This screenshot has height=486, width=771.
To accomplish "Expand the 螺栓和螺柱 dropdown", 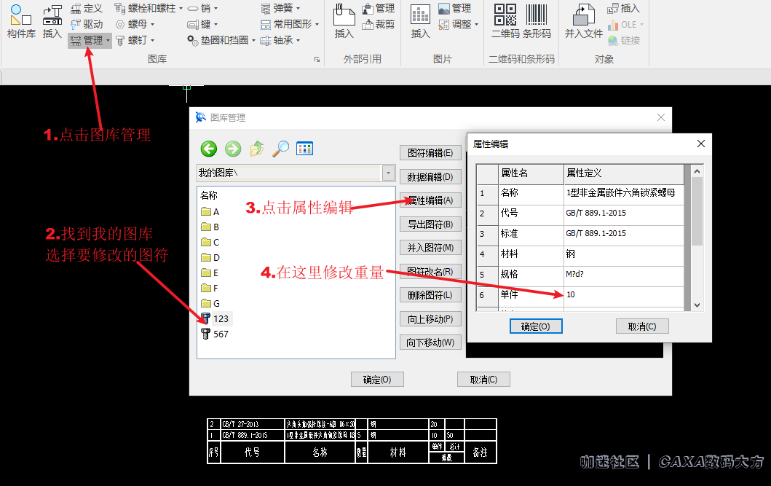I will [181, 8].
